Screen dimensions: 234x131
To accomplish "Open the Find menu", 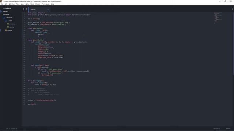I will click(18, 4).
